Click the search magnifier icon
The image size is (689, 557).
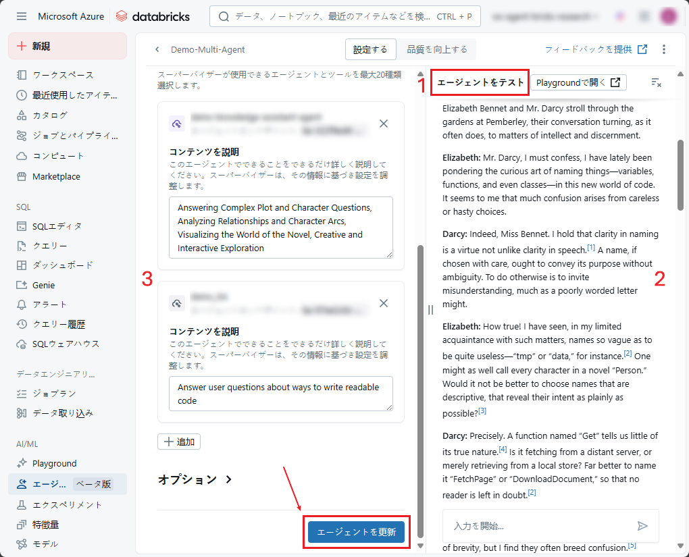[224, 17]
